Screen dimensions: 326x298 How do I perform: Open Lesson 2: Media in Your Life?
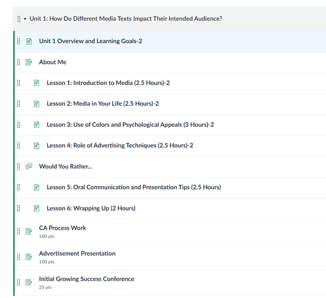[103, 104]
